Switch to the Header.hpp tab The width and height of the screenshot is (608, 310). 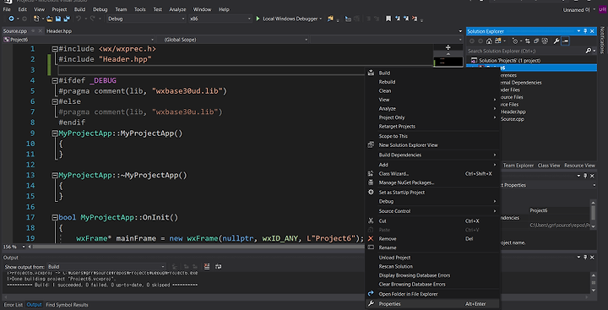[59, 31]
